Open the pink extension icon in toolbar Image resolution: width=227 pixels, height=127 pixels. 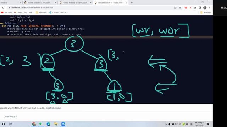[190, 8]
